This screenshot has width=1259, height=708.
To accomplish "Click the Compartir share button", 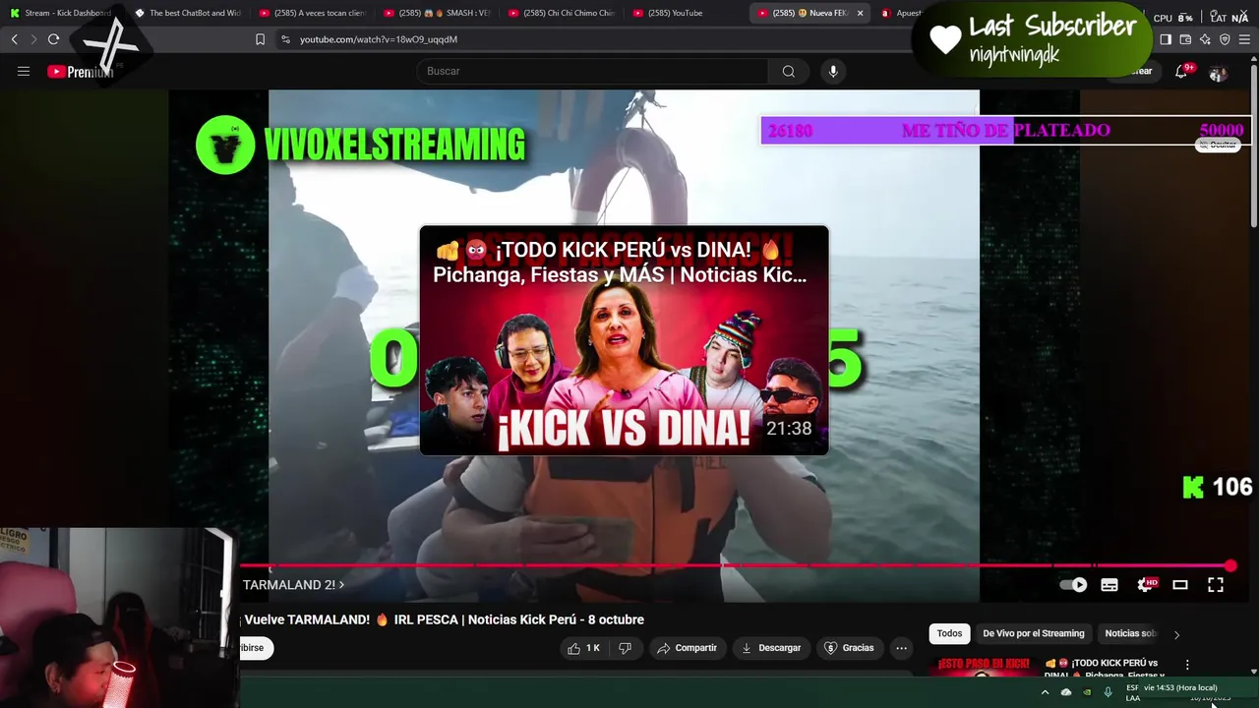I will pyautogui.click(x=688, y=648).
